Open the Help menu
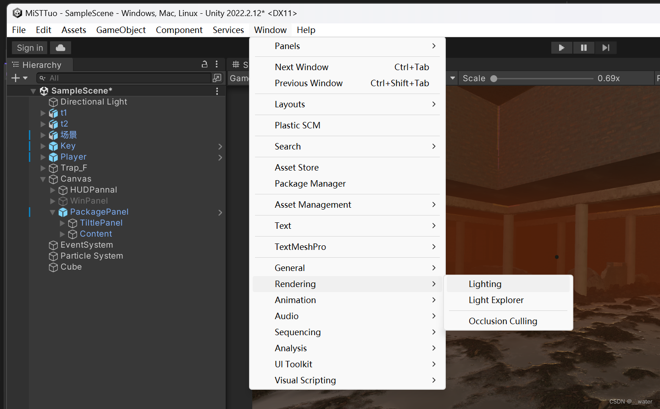The image size is (660, 409). pyautogui.click(x=306, y=30)
